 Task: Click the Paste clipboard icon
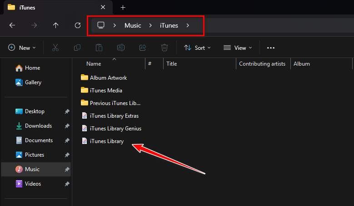(99, 48)
